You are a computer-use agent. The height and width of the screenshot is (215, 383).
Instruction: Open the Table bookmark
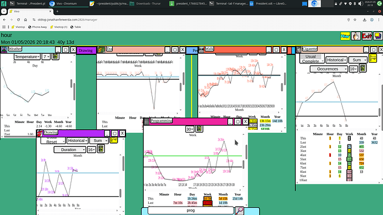coord(75,27)
